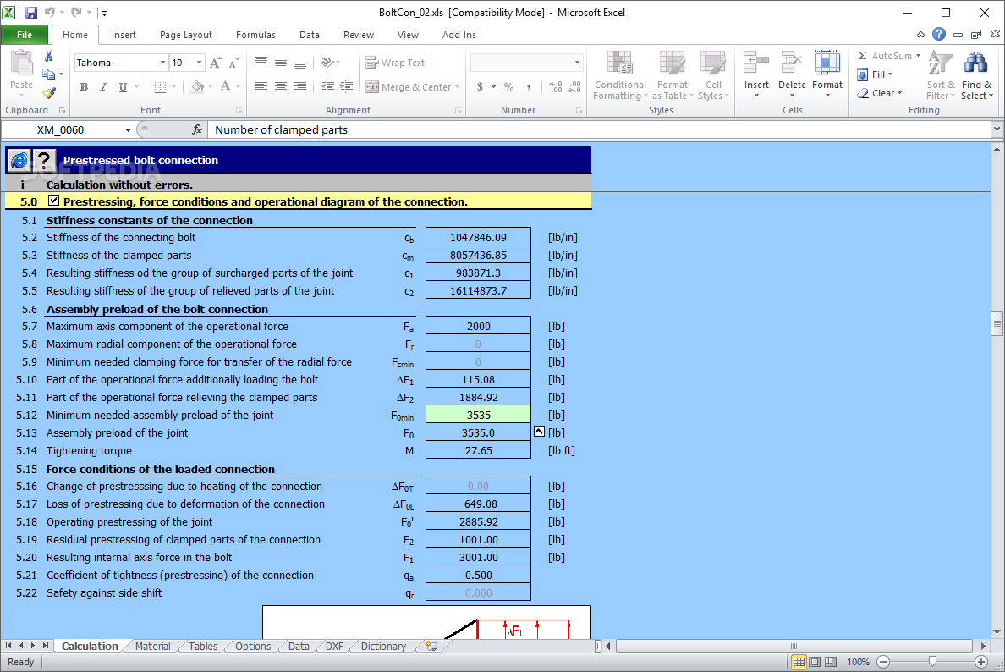Viewport: 1005px width, 672px height.
Task: Open Conditional Formatting menu
Action: [x=620, y=75]
